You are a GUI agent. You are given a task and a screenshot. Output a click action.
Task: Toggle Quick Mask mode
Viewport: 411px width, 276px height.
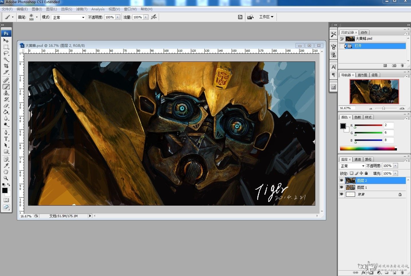click(6, 200)
